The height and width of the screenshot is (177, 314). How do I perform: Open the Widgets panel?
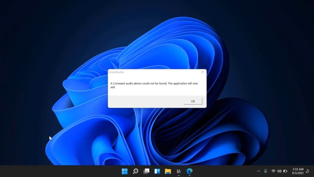point(157,171)
